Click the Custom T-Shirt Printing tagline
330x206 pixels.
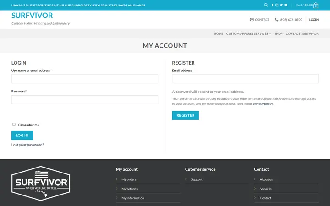point(41,23)
